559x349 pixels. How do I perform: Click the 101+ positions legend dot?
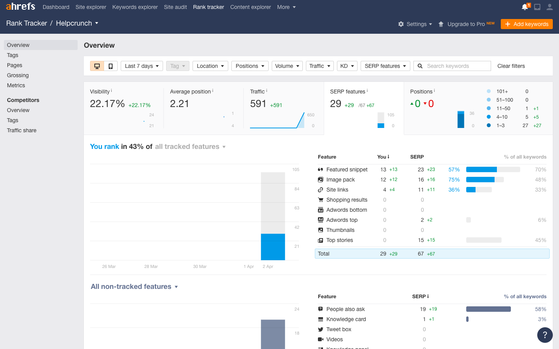489,91
